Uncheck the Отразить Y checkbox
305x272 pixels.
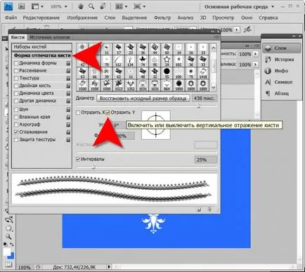tap(108, 112)
